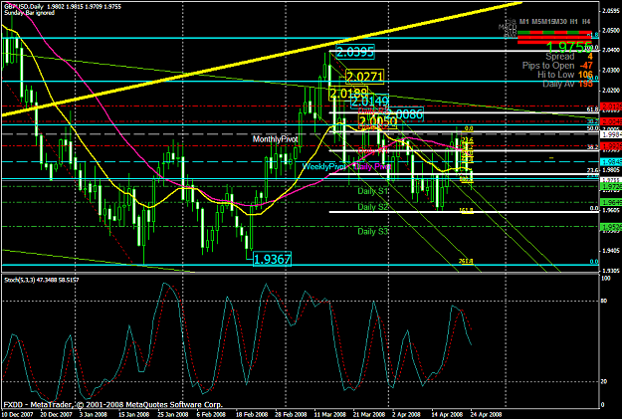
Task: Select the 18 Feb 2008 date label
Action: 251,414
